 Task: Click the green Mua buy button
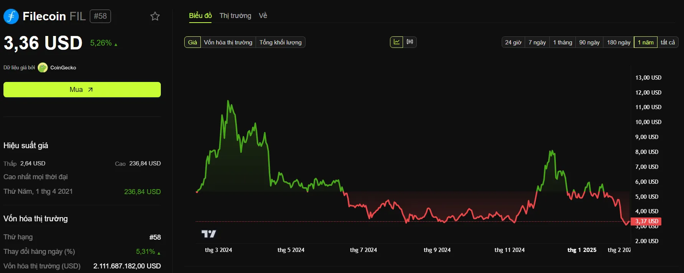[x=82, y=90]
